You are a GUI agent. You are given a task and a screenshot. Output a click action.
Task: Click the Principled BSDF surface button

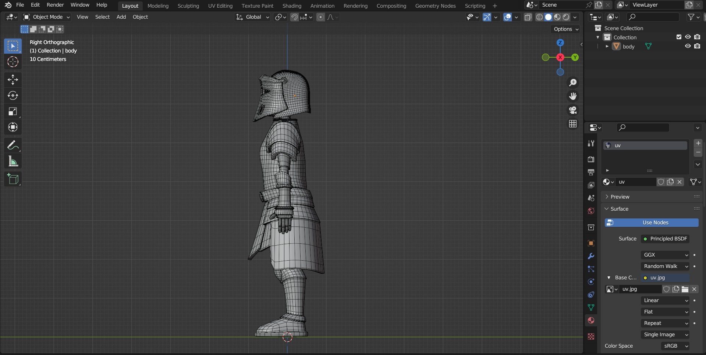[x=665, y=239]
